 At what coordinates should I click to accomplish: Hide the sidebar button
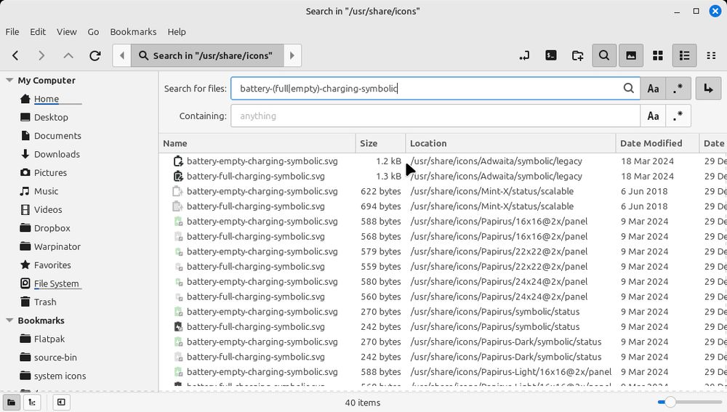61,403
